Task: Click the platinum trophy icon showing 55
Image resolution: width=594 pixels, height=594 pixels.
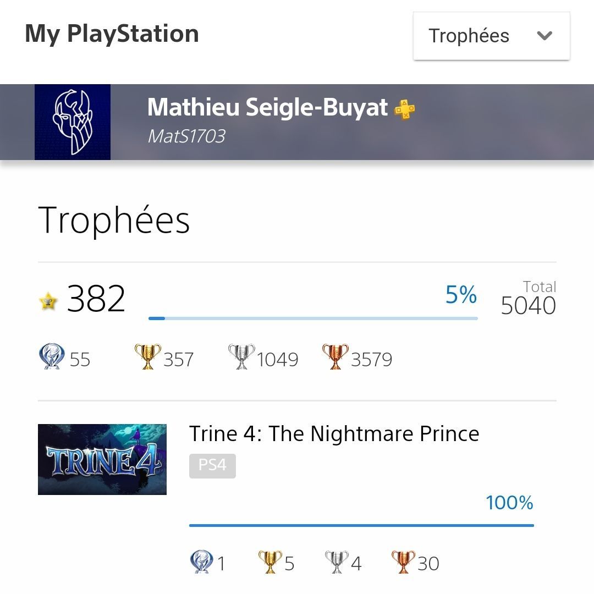Action: pos(52,356)
